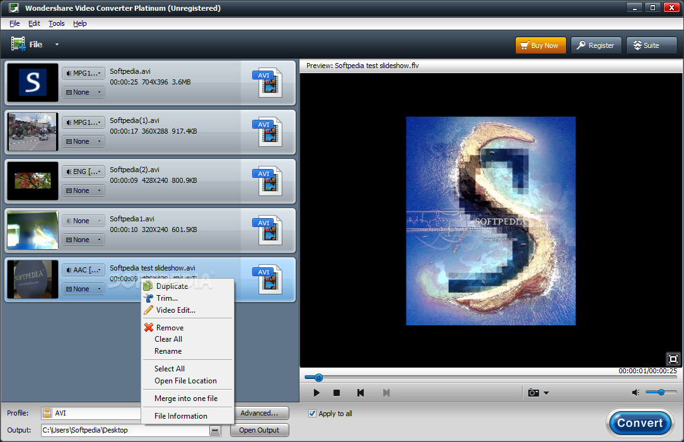Open the Profile AVI combo box
684x442 pixels.
point(91,413)
